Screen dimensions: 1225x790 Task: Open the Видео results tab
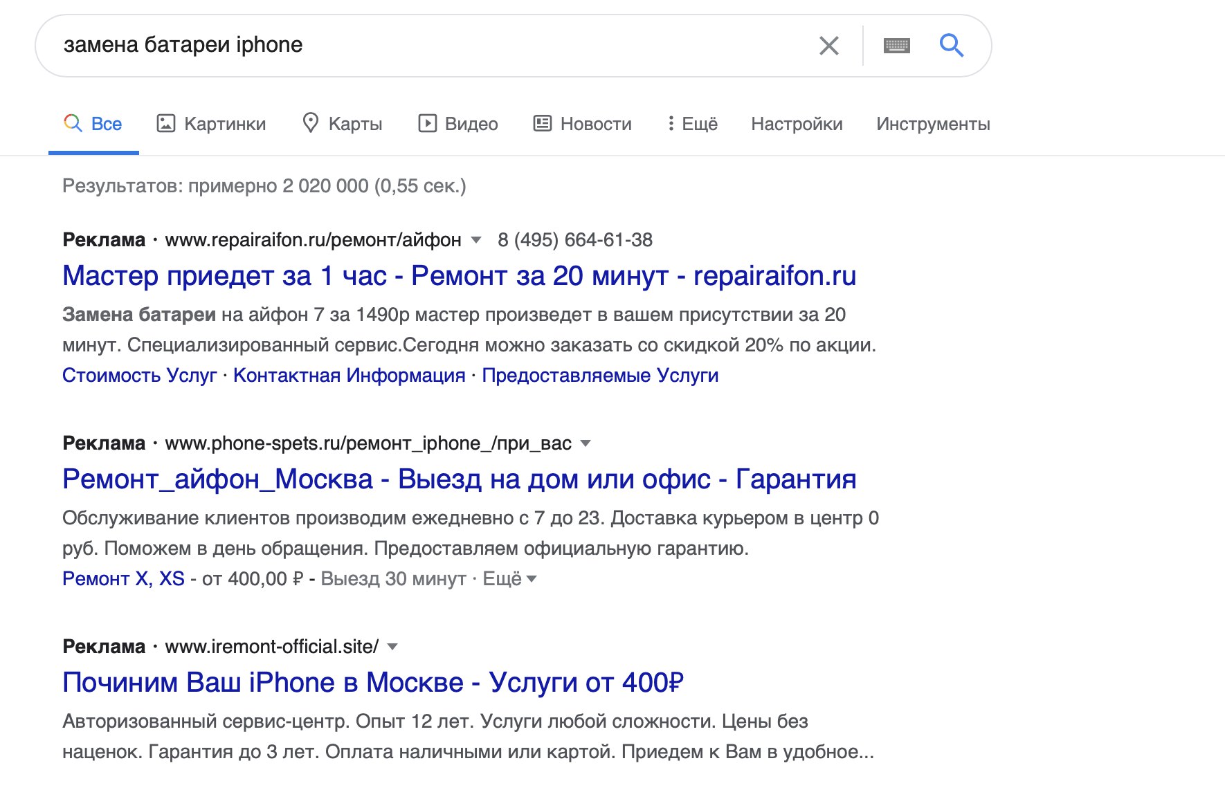[458, 124]
